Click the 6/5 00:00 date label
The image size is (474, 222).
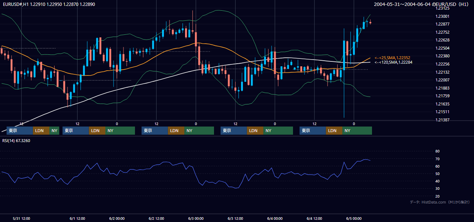coord(354,218)
